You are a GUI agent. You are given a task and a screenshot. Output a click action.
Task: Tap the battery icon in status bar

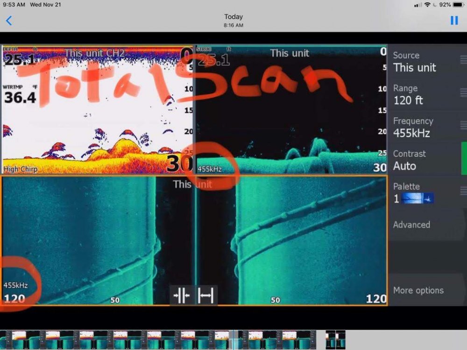(x=458, y=5)
